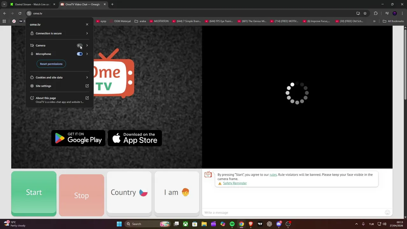Open Xbox app from taskbar
This screenshot has width=407, height=229.
pos(185,224)
